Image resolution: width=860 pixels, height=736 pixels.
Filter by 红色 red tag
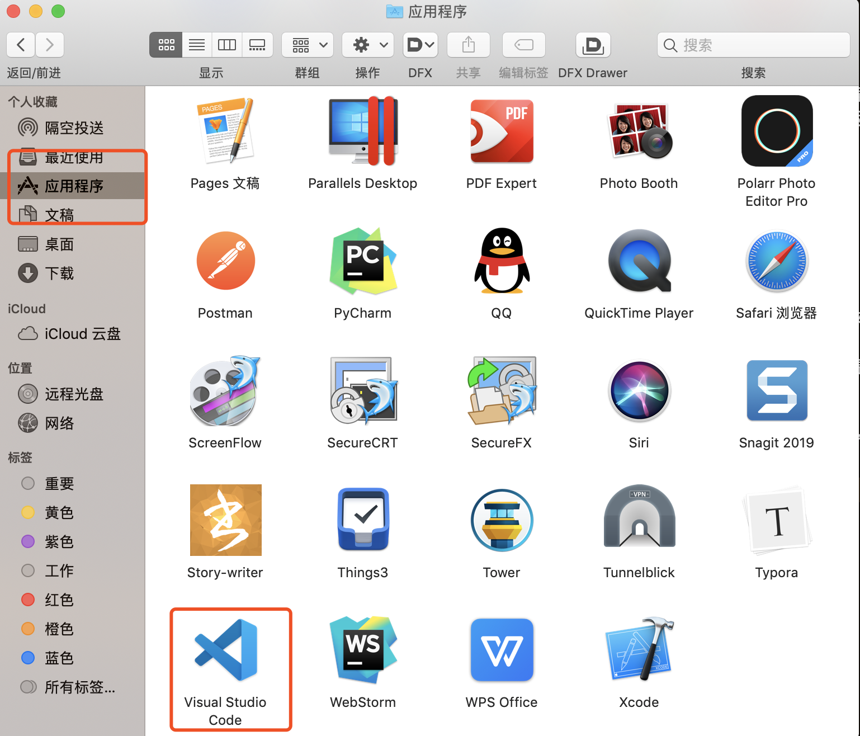click(73, 600)
